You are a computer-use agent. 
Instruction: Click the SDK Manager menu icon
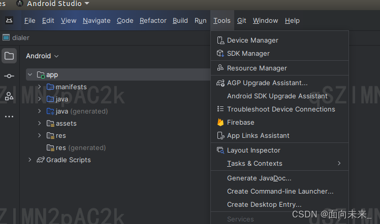[x=220, y=53]
